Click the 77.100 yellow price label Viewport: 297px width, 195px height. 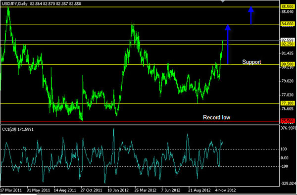(x=288, y=103)
